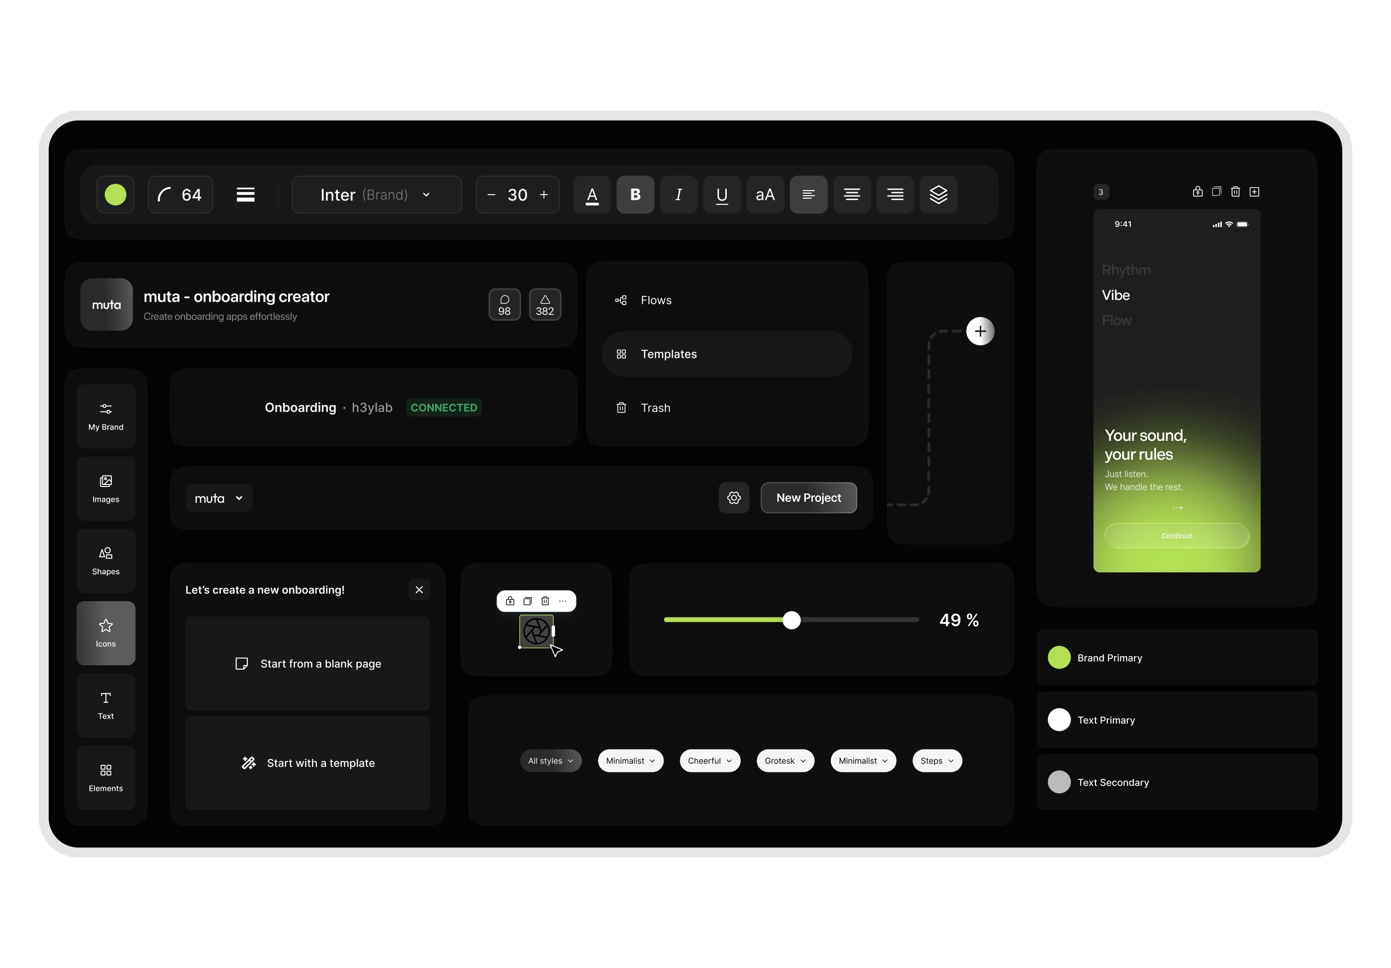This screenshot has width=1391, height=968.
Task: Click the trash icon above phone preview
Action: click(x=1236, y=191)
